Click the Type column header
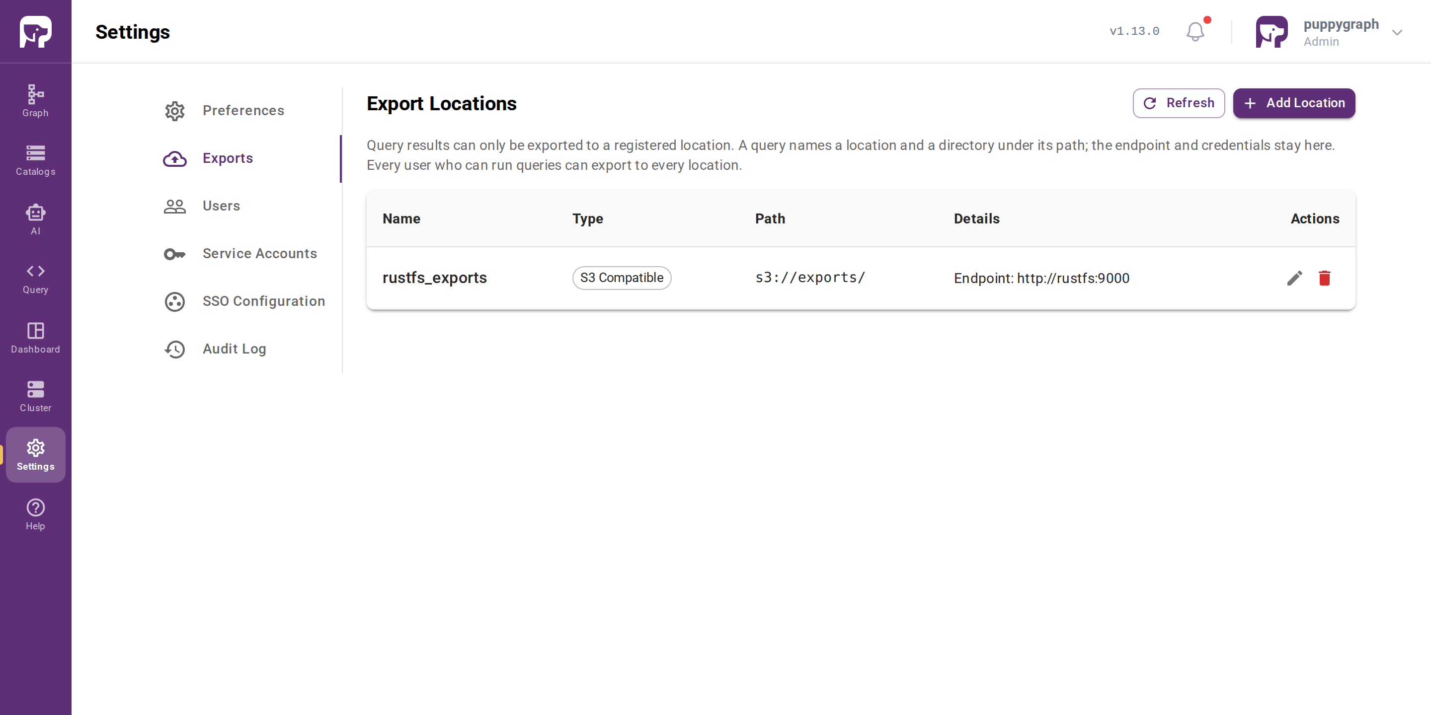Screen dimensions: 1431x715 point(588,218)
